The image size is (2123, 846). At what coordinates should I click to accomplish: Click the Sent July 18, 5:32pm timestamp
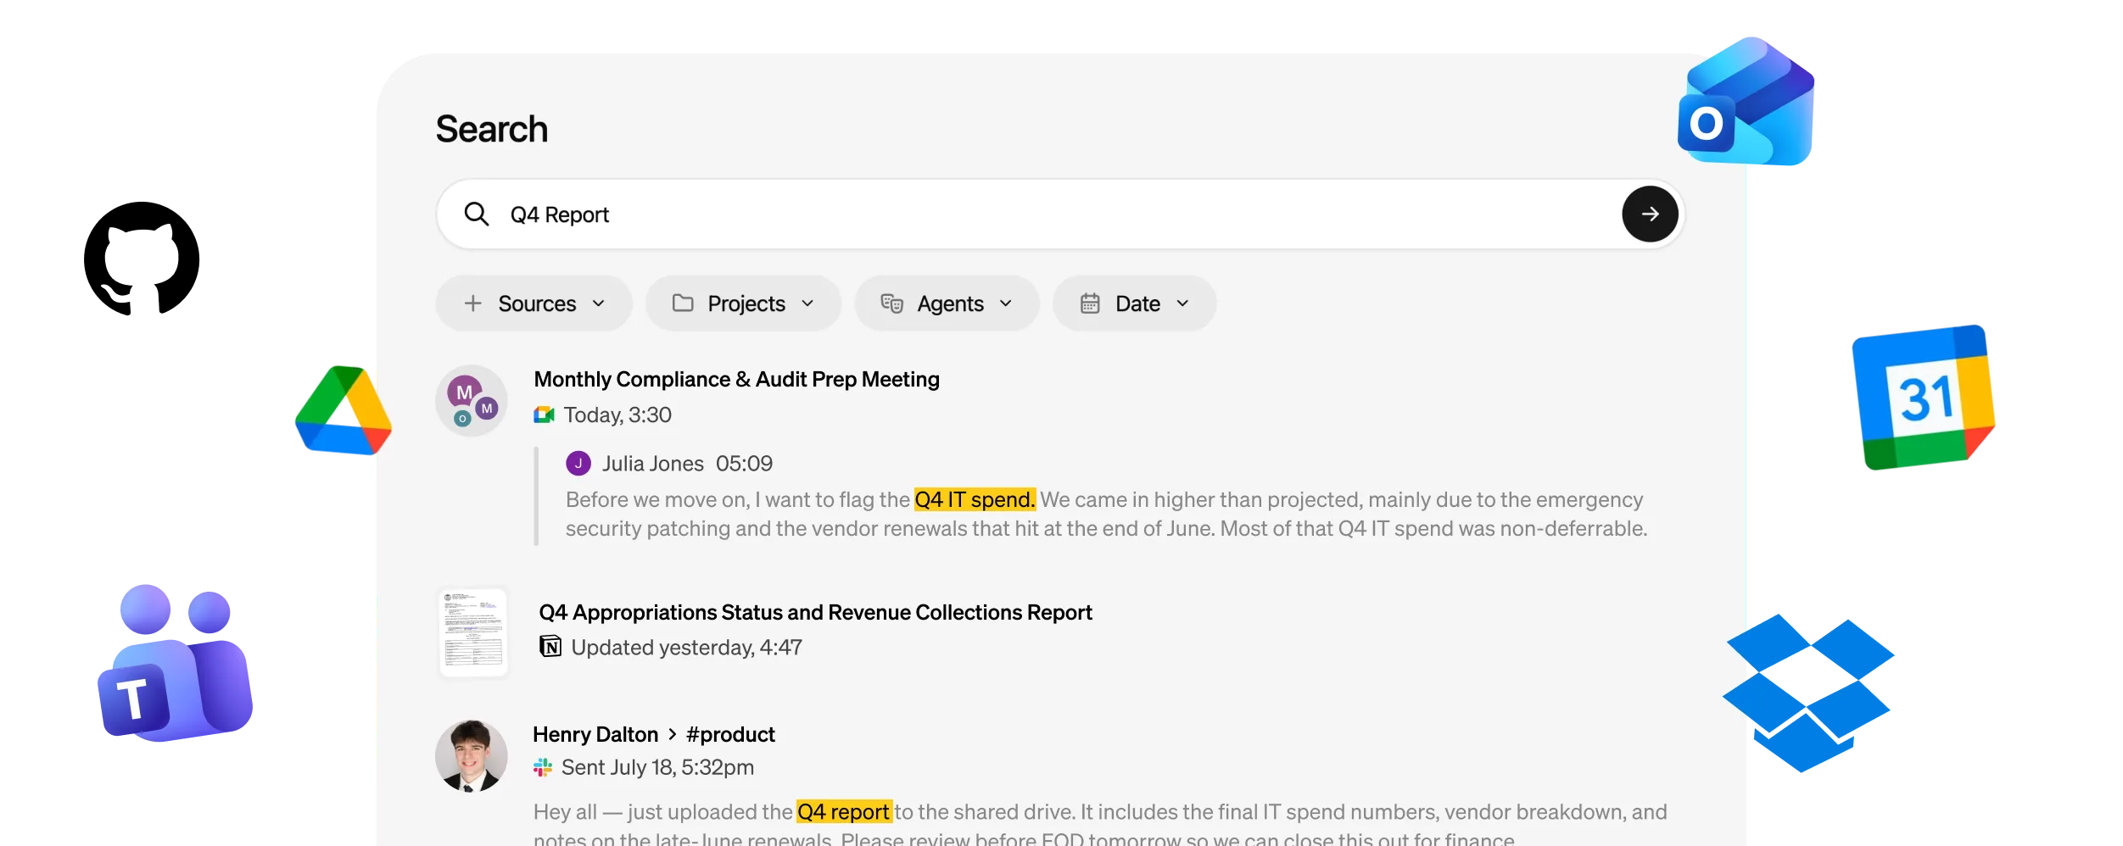pyautogui.click(x=657, y=767)
